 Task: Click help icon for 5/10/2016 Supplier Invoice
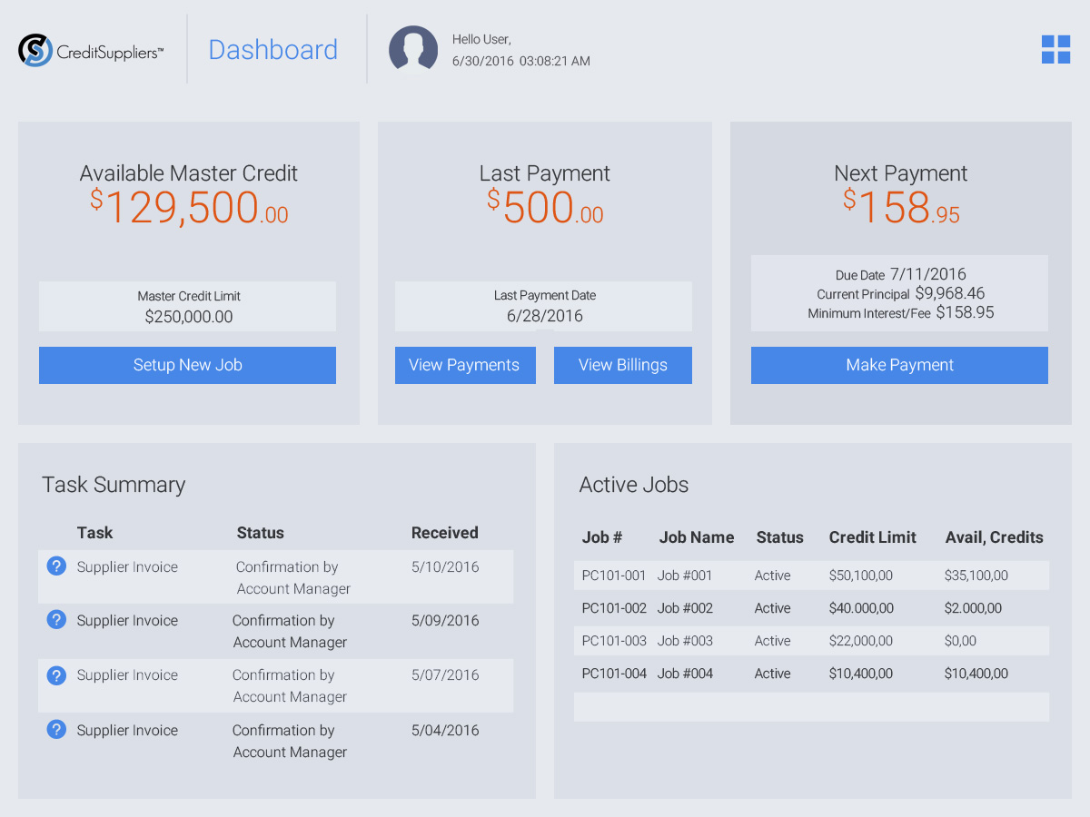point(56,566)
